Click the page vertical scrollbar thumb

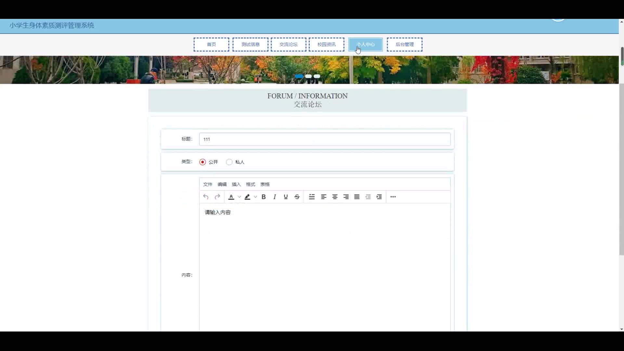622,169
